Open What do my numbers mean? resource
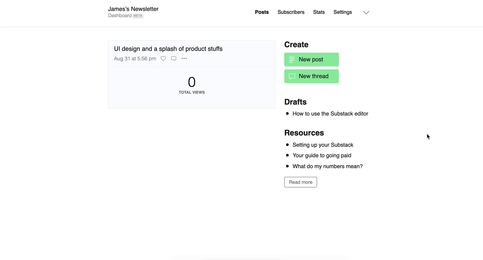 tap(328, 166)
